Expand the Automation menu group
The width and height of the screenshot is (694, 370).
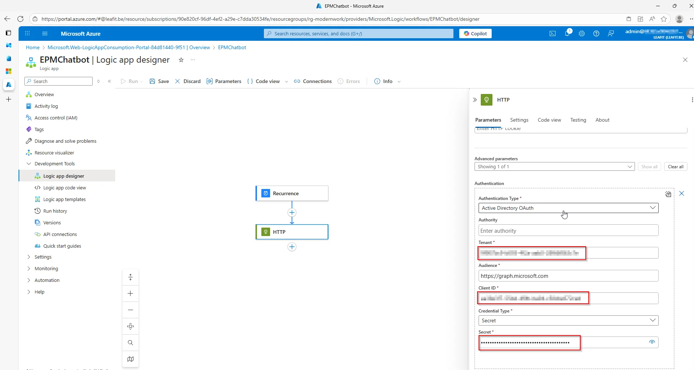point(29,280)
